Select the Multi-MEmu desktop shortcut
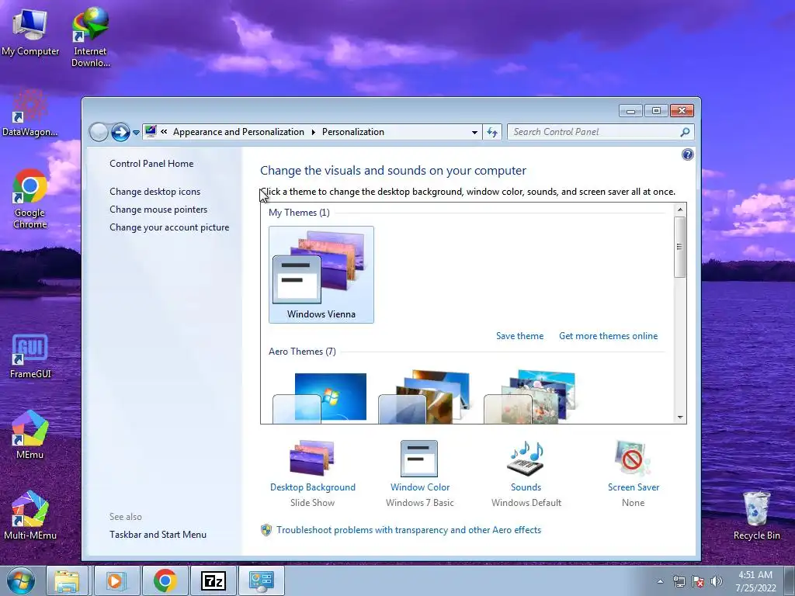Screen dimensions: 795x596 30,515
